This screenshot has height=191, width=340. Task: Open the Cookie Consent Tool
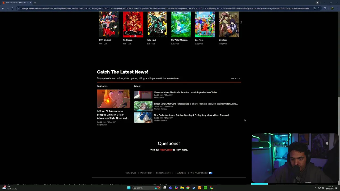(x=164, y=173)
